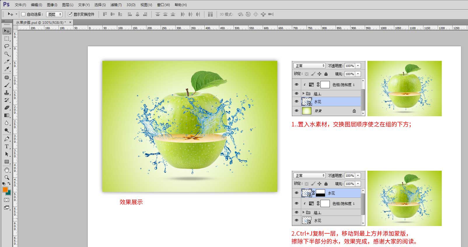
Task: Click the orange foreground color swatch
Action: tap(5, 190)
